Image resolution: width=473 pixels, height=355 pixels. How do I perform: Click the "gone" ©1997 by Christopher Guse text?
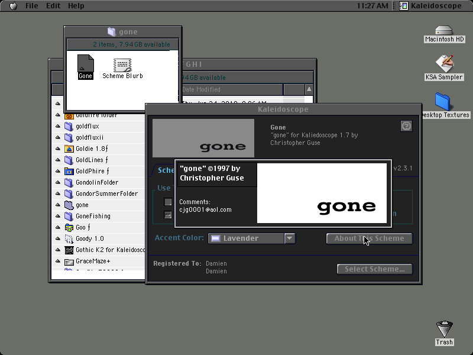[212, 173]
